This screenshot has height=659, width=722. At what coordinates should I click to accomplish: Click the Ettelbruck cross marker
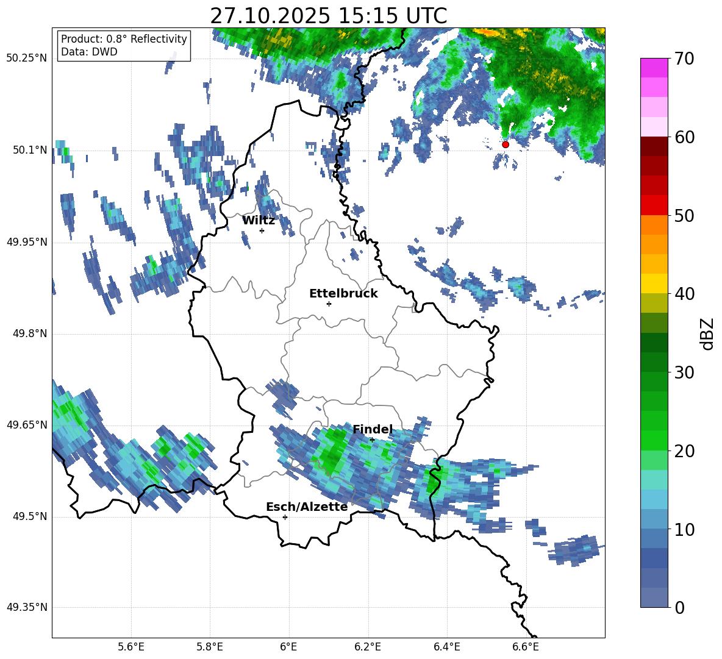[x=329, y=304]
